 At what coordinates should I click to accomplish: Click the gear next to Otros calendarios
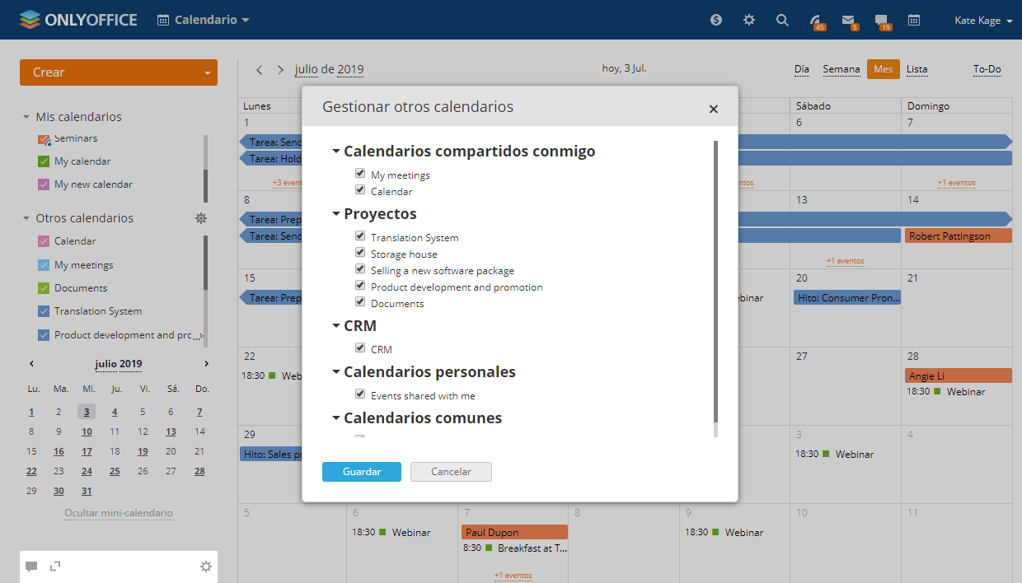(x=201, y=218)
